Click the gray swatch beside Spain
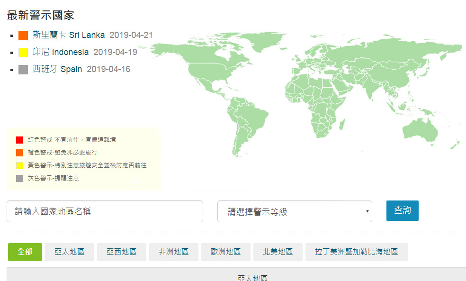466x281 pixels. (23, 70)
